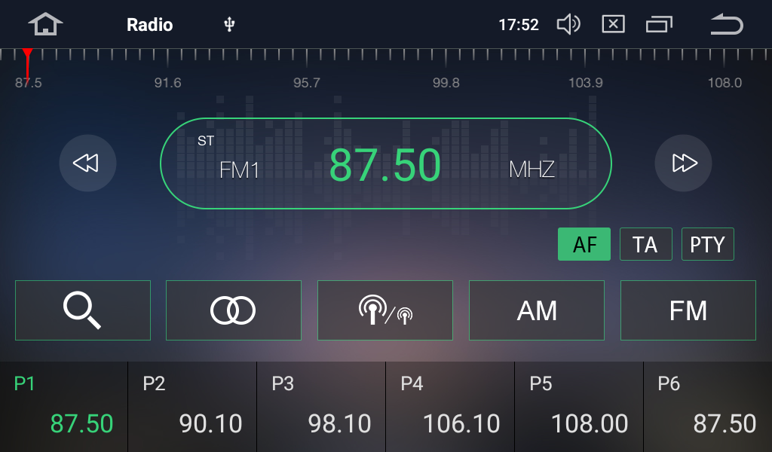772x452 pixels.
Task: Seek to next station with forward button
Action: tap(683, 163)
